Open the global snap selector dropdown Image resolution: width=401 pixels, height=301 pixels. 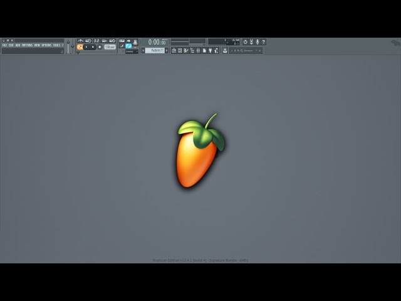[x=132, y=51]
